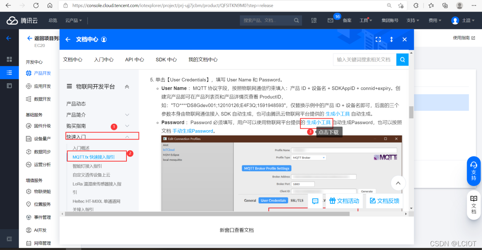482x250 pixels.
Task: Open the chat bubble feedback icon
Action: point(315,201)
